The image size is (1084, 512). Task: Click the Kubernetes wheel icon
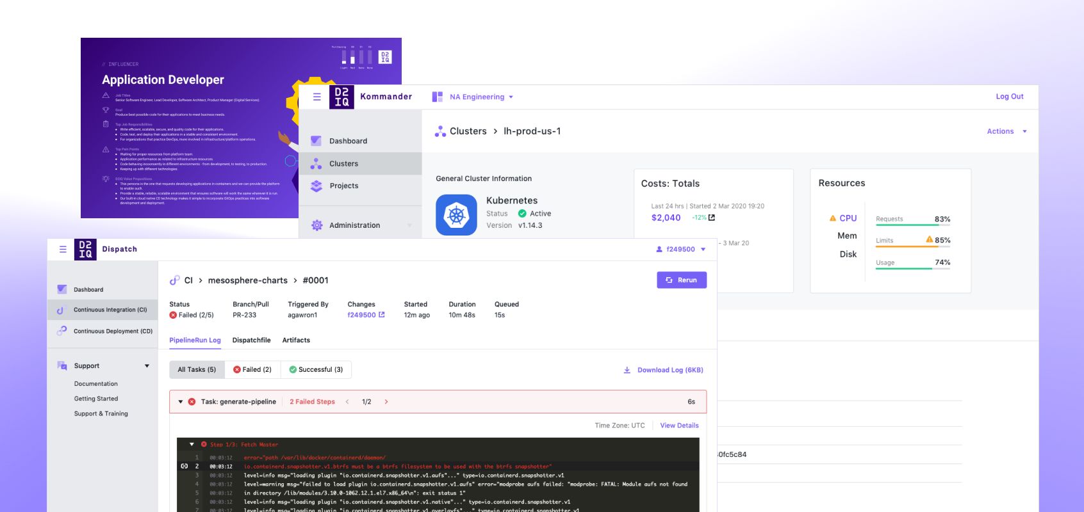tap(456, 215)
